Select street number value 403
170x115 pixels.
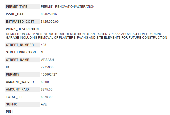(43, 45)
